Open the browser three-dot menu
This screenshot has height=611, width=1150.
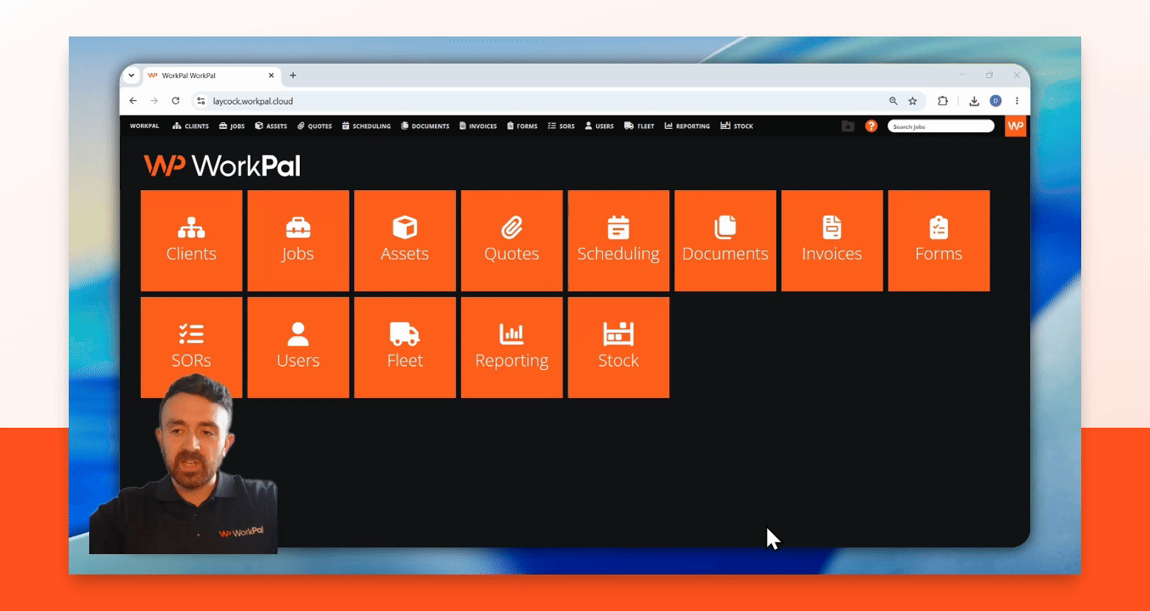1017,101
